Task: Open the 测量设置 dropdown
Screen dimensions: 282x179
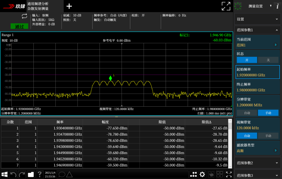Action: [x=260, y=6]
